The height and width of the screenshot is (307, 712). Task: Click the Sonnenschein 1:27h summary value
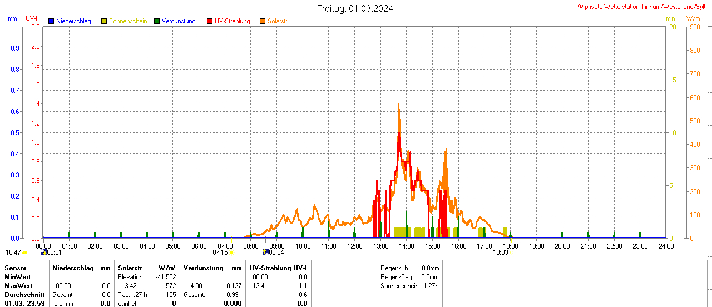tap(430, 286)
